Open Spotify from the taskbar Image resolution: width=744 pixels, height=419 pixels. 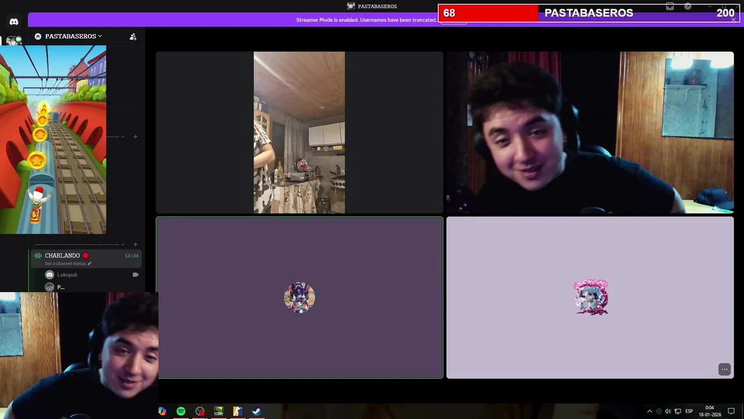(181, 411)
